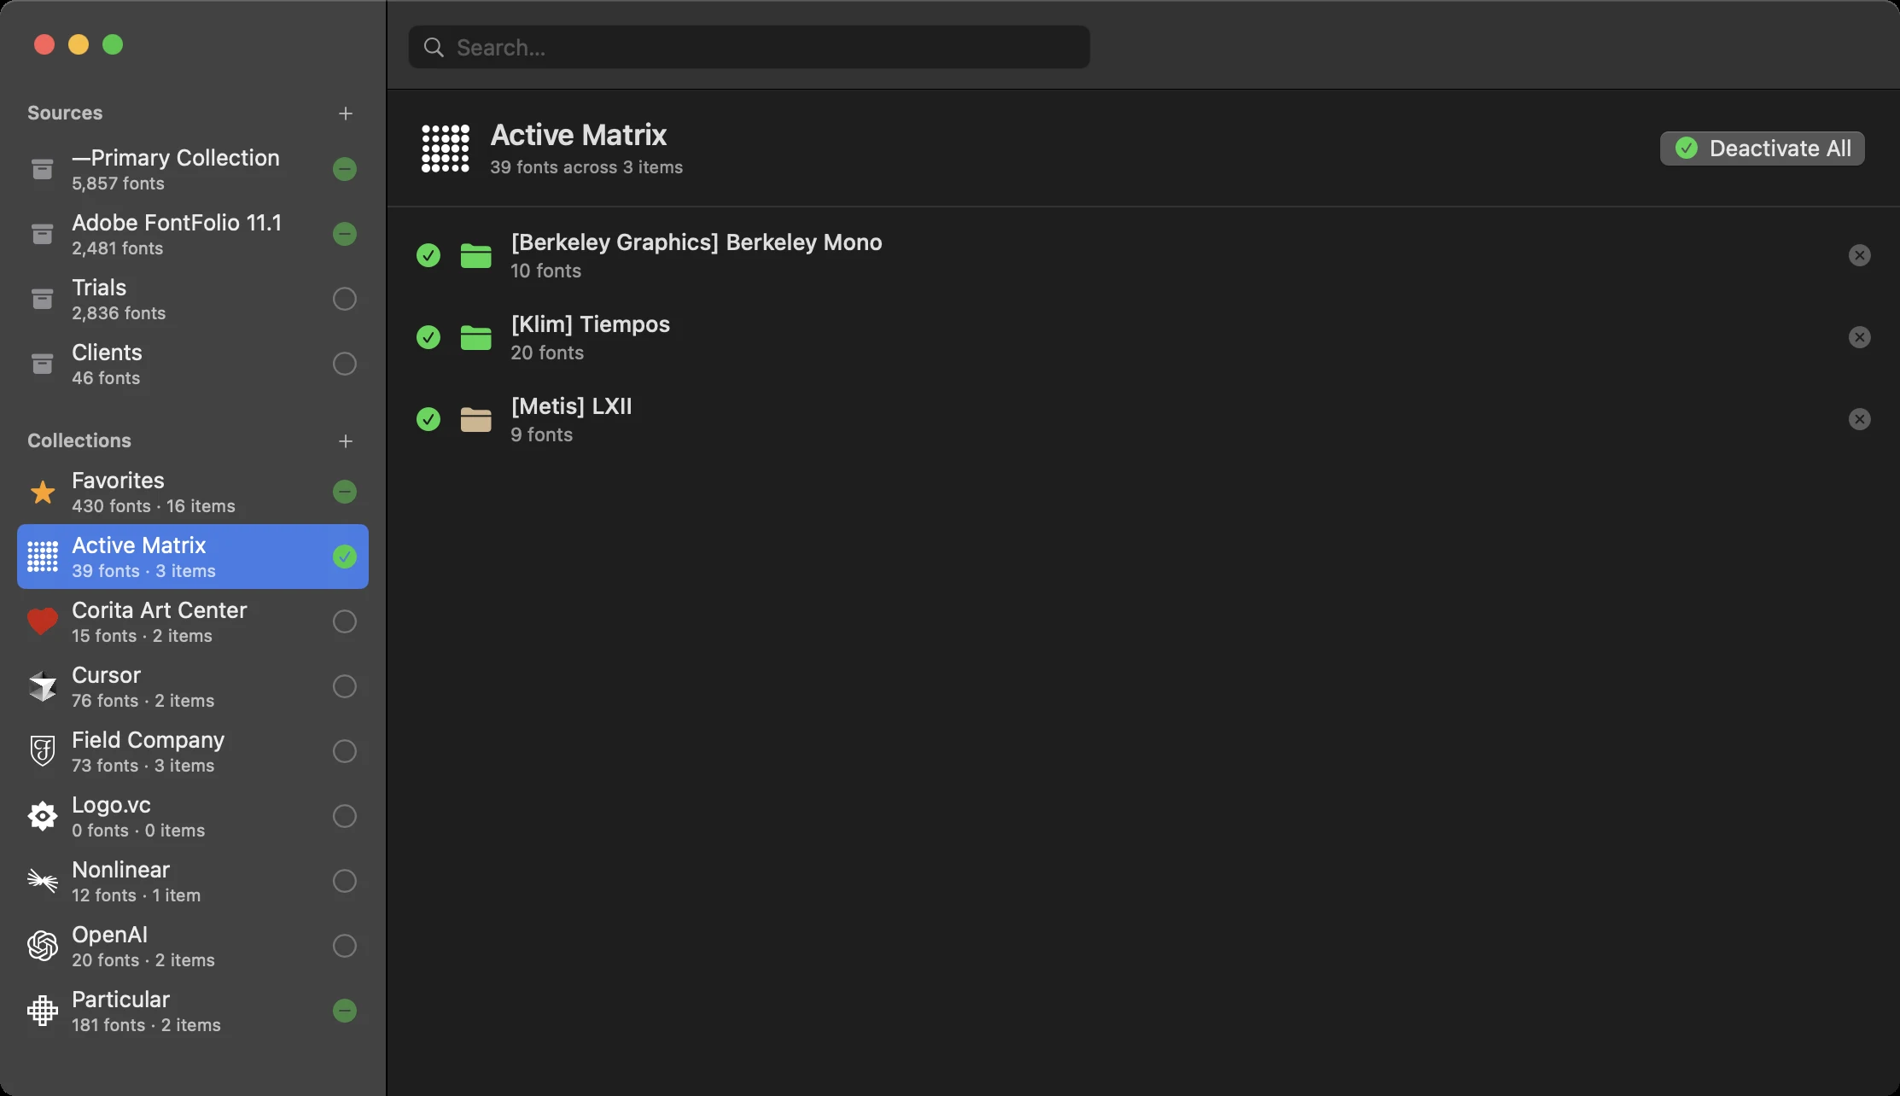
Task: Add a new source with the plus button
Action: (x=345, y=114)
